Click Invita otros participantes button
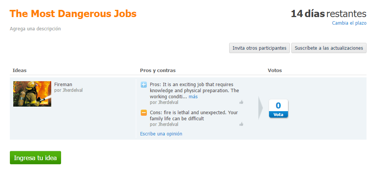 [260, 48]
